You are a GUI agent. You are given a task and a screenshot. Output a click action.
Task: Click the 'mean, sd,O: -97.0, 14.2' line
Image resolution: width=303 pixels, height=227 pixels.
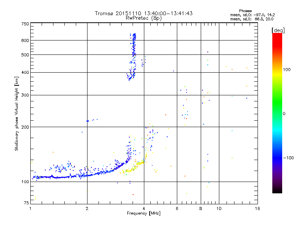pyautogui.click(x=252, y=15)
